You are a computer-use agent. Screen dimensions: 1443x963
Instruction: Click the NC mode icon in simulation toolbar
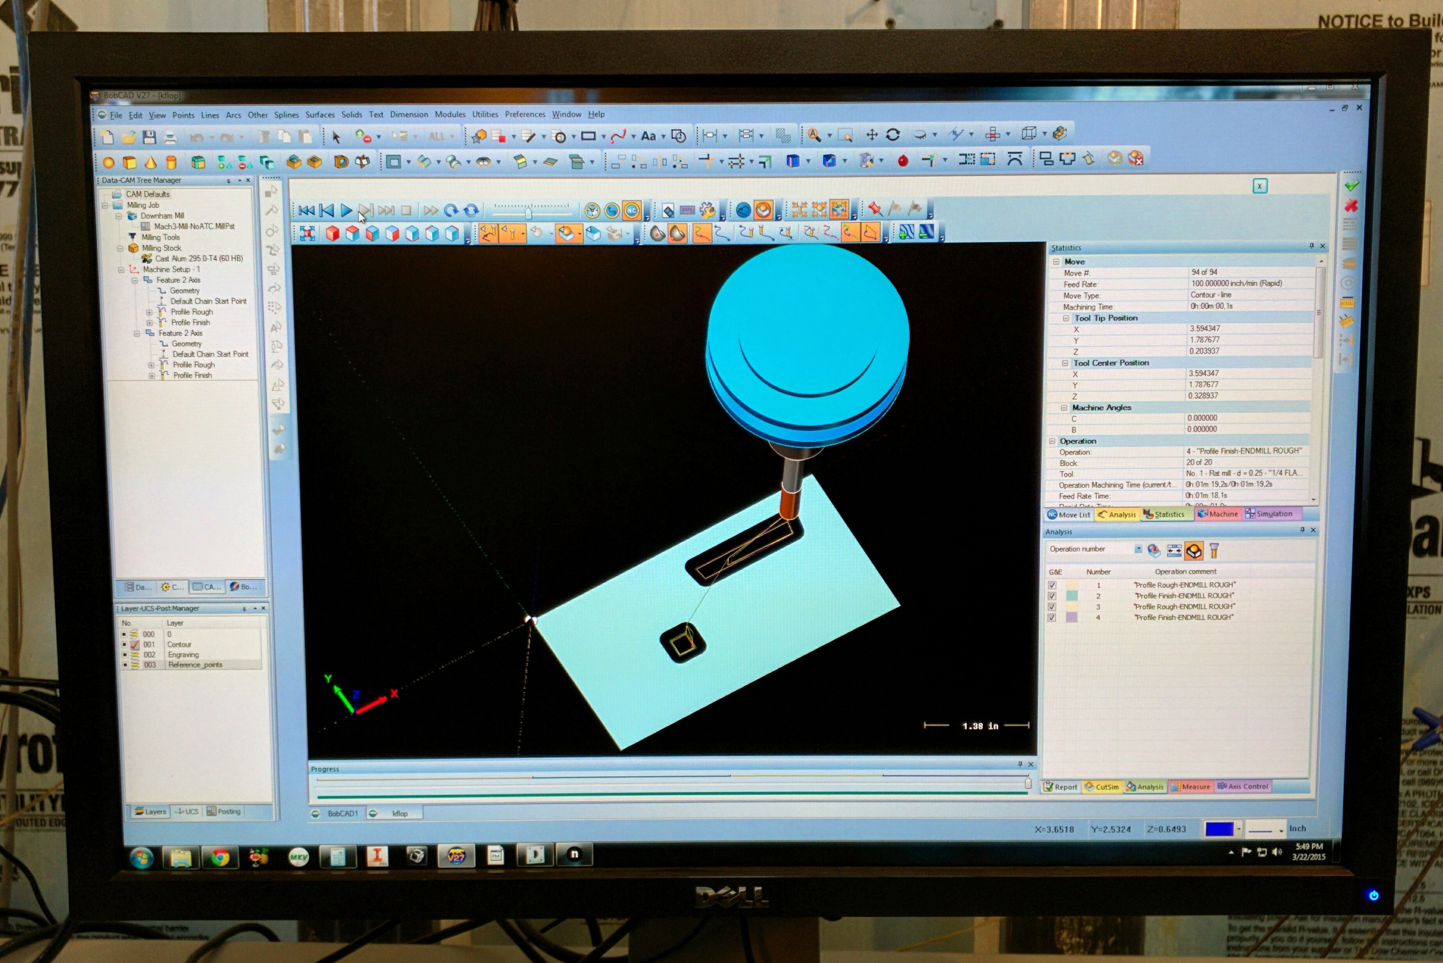631,210
